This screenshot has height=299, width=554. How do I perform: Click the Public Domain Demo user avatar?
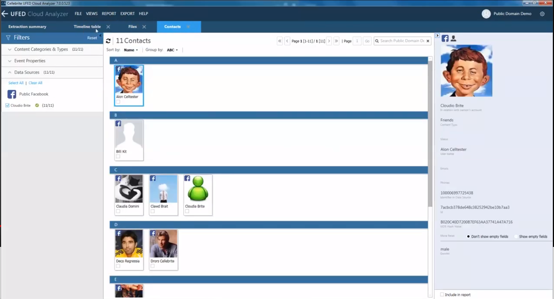click(x=486, y=14)
